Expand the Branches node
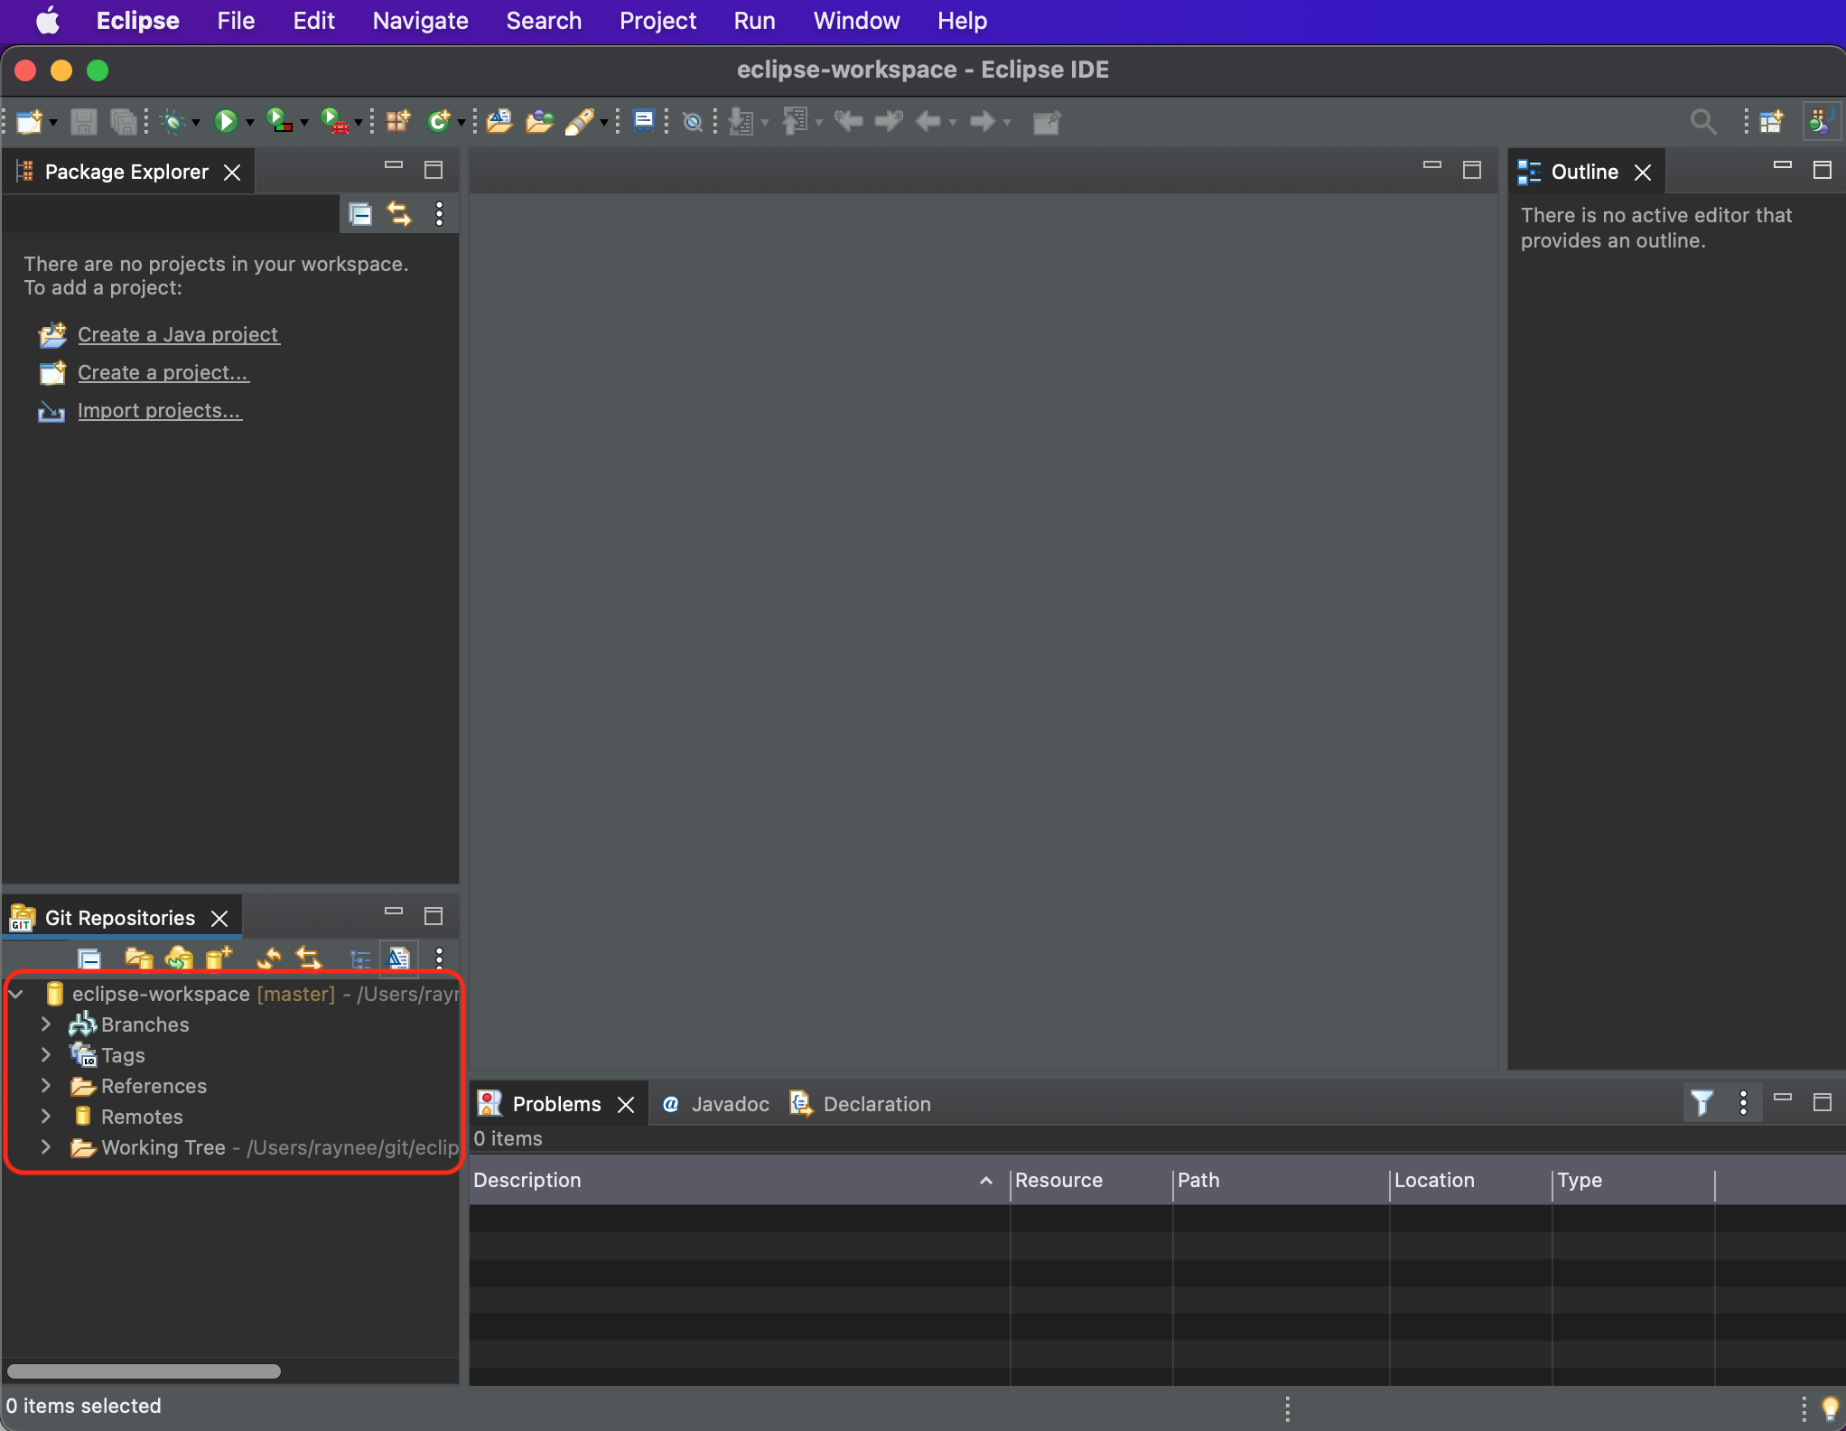 46,1024
